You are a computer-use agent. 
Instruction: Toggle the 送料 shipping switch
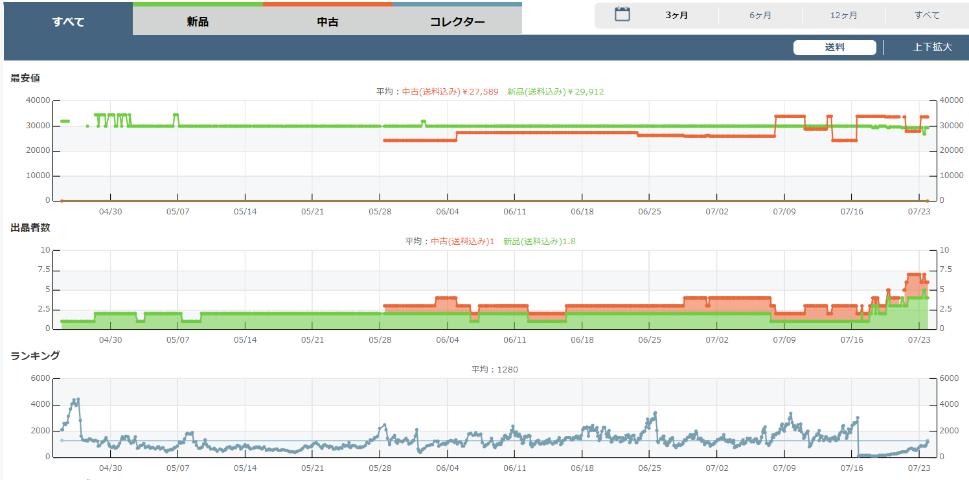point(834,47)
